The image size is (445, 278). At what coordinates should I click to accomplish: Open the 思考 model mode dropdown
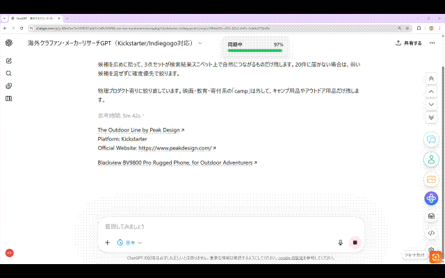(x=130, y=243)
